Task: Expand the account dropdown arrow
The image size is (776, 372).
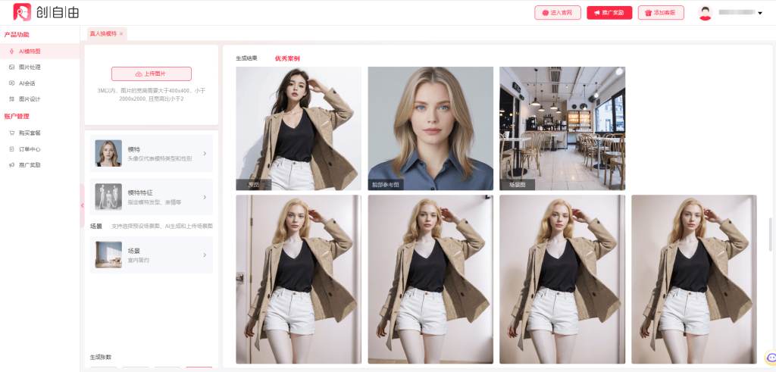Action: [x=760, y=13]
